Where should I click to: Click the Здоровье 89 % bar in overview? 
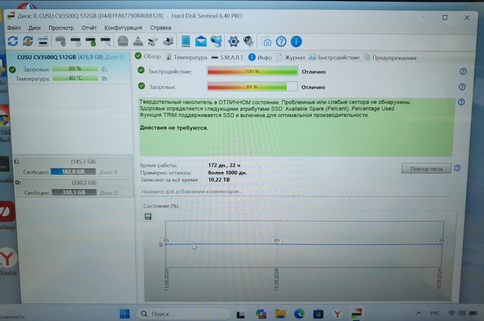pos(252,87)
